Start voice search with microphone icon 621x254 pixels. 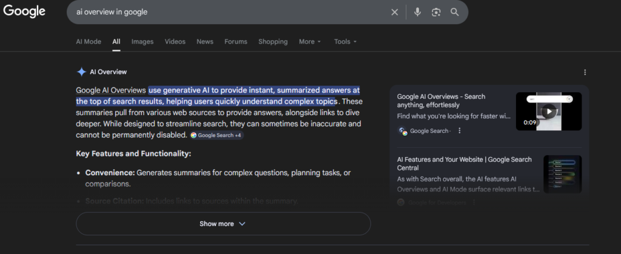pyautogui.click(x=417, y=12)
